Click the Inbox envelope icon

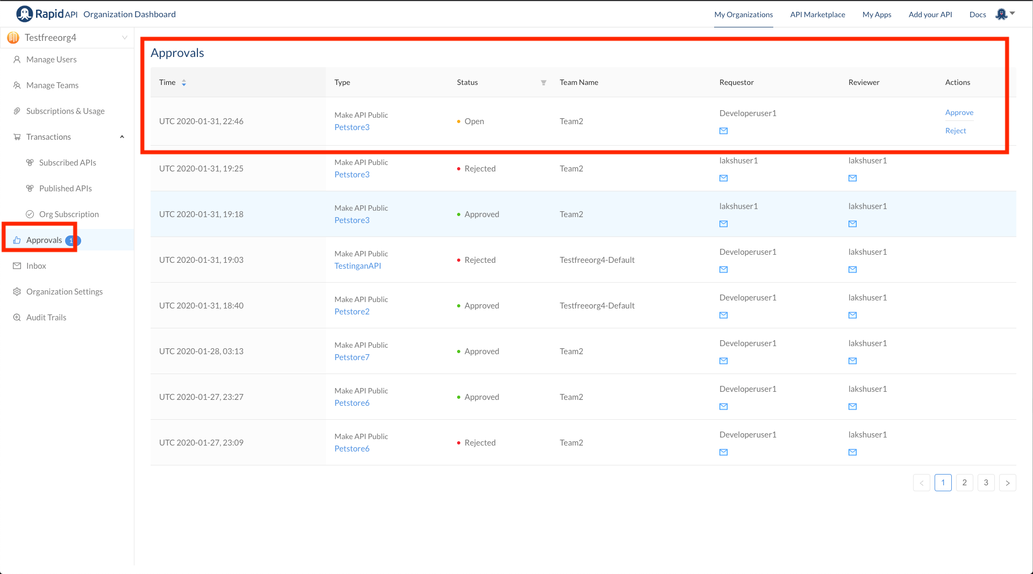(17, 266)
